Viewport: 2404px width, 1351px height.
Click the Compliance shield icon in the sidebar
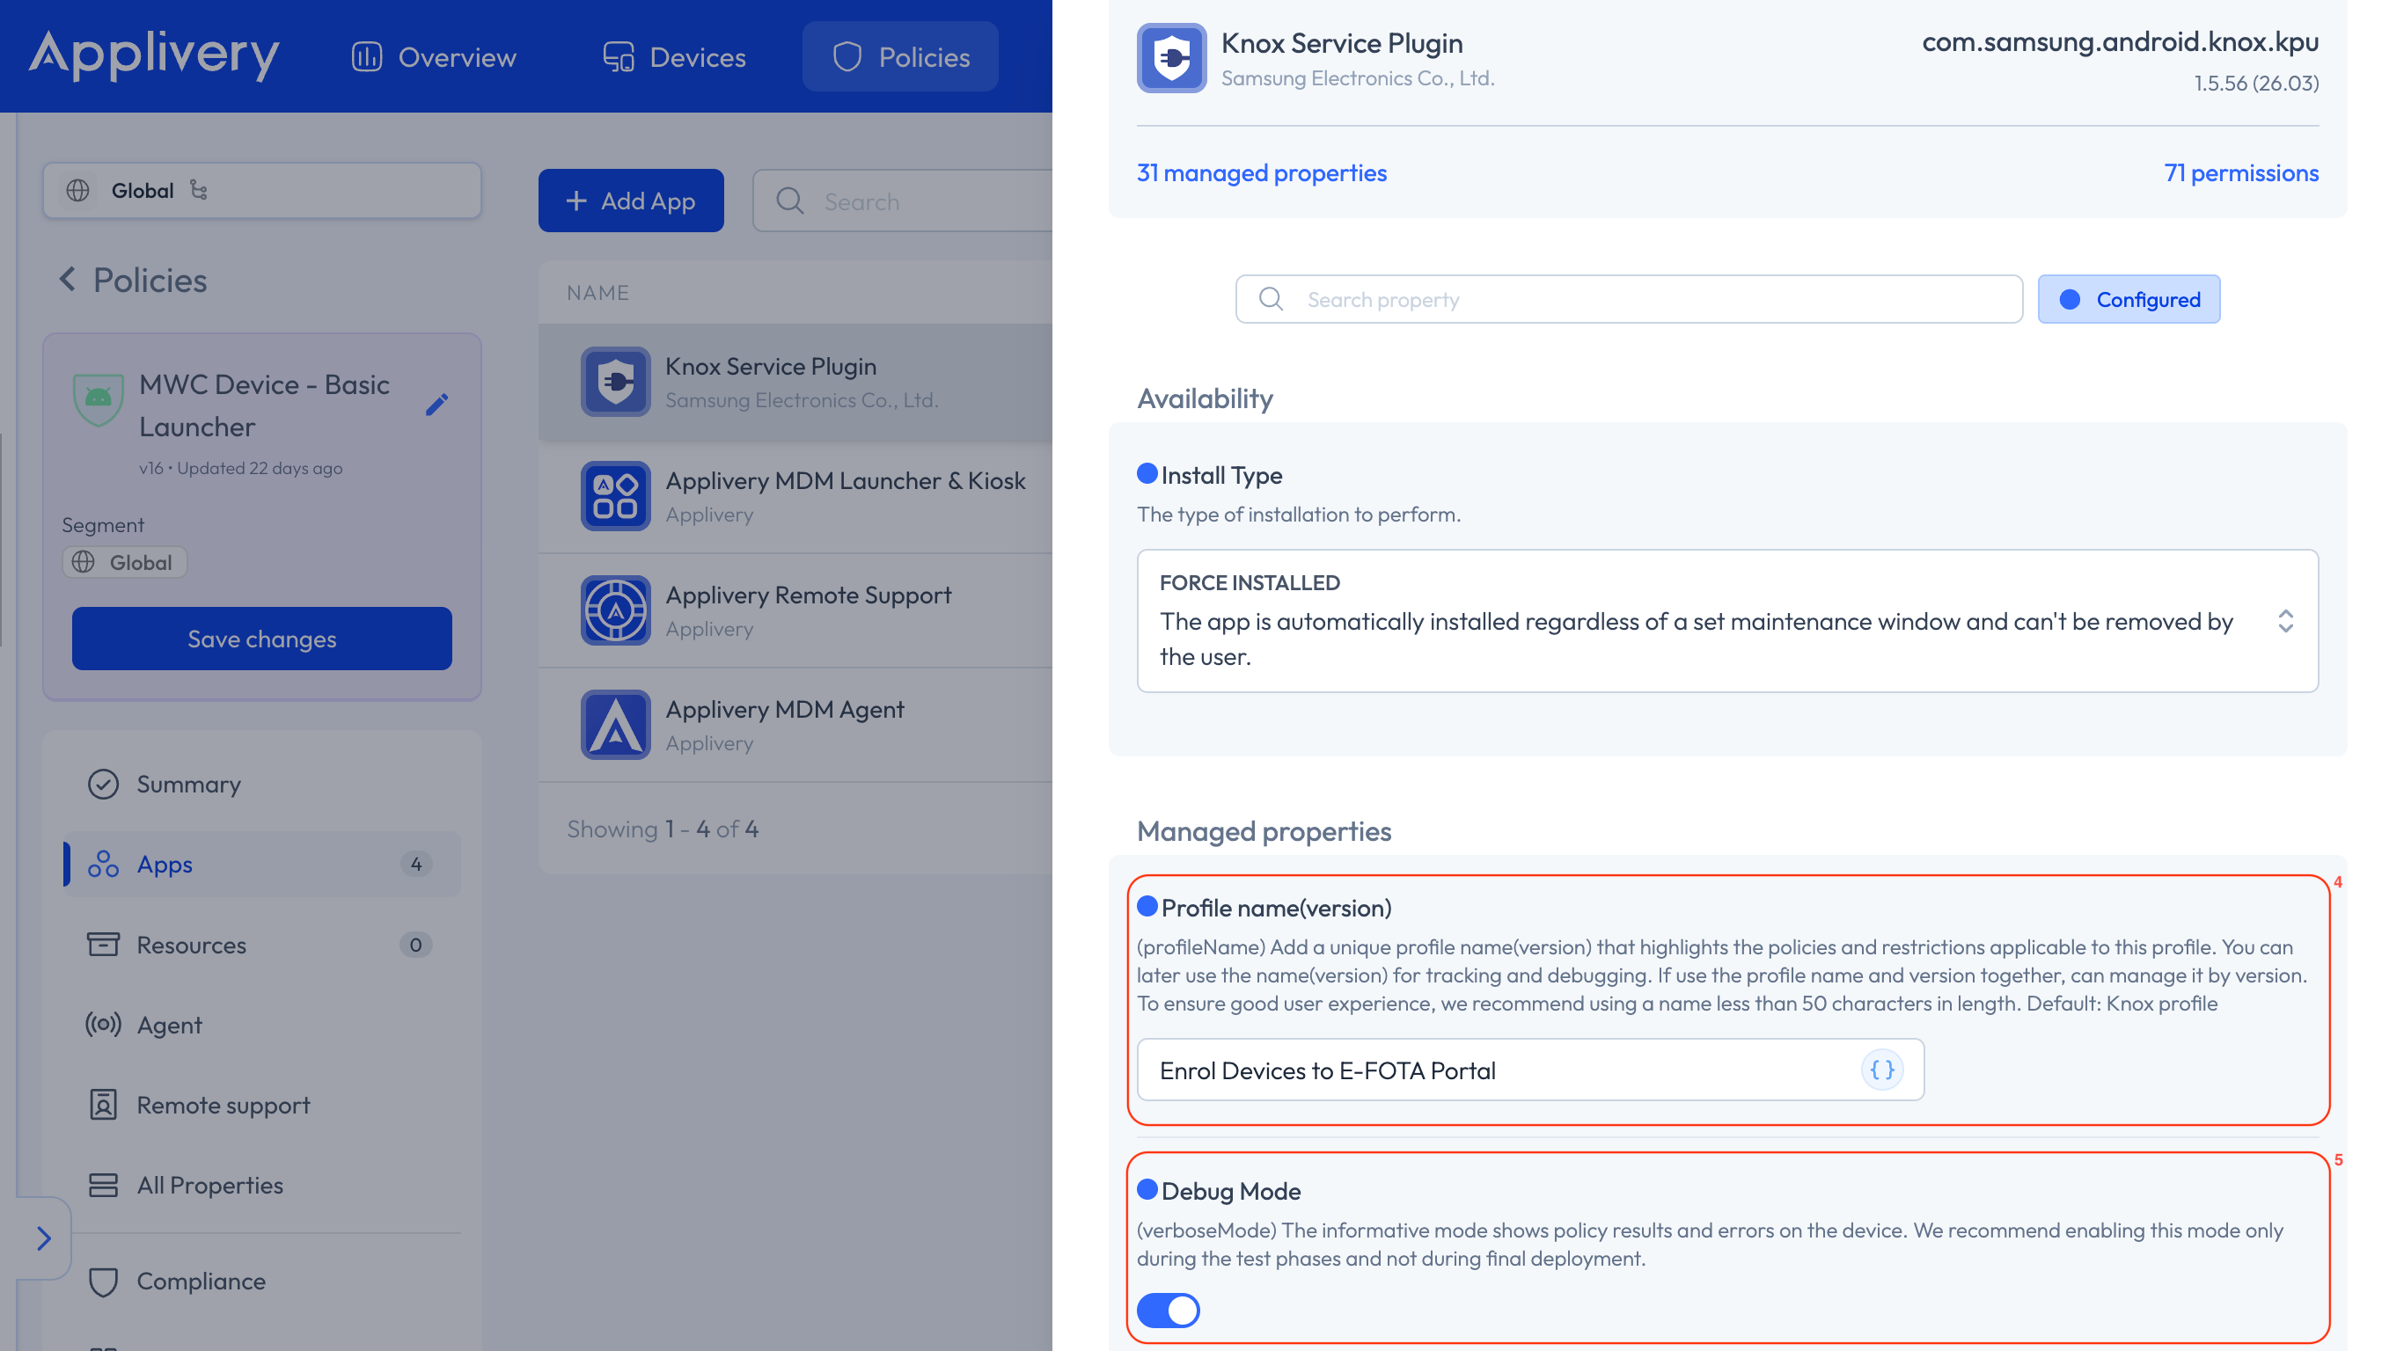(104, 1281)
